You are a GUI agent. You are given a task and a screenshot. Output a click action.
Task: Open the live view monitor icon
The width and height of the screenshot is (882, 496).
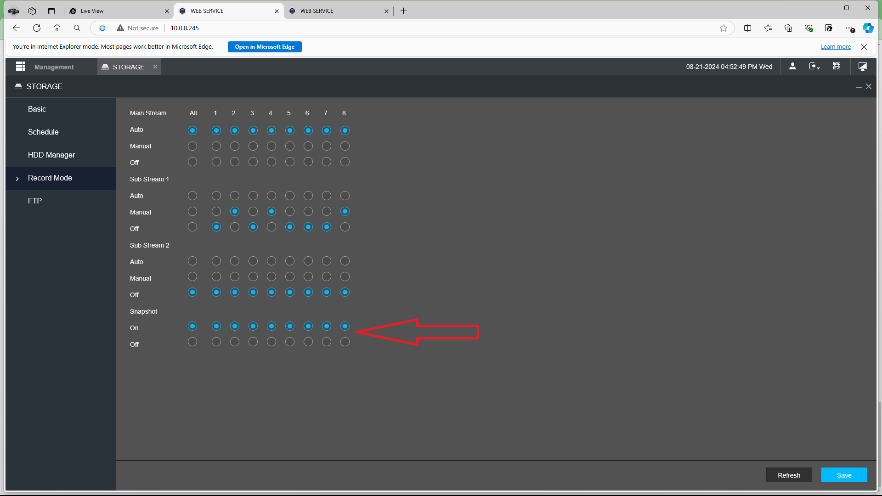tap(863, 67)
